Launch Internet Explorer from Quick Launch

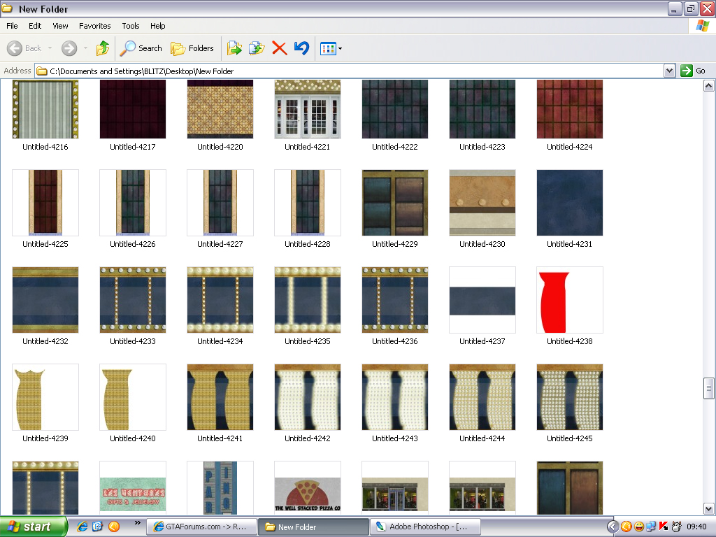coord(83,527)
